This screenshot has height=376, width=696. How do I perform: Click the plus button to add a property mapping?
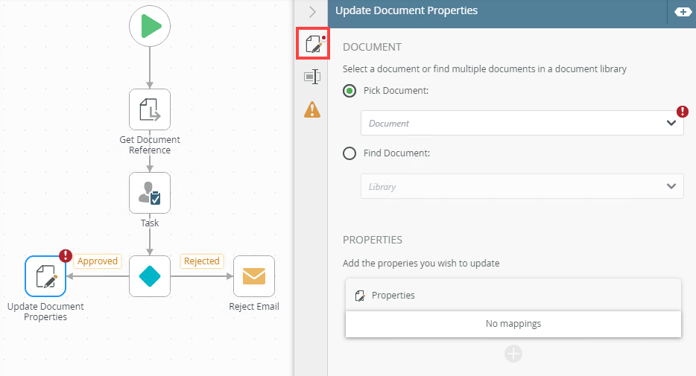(x=513, y=354)
